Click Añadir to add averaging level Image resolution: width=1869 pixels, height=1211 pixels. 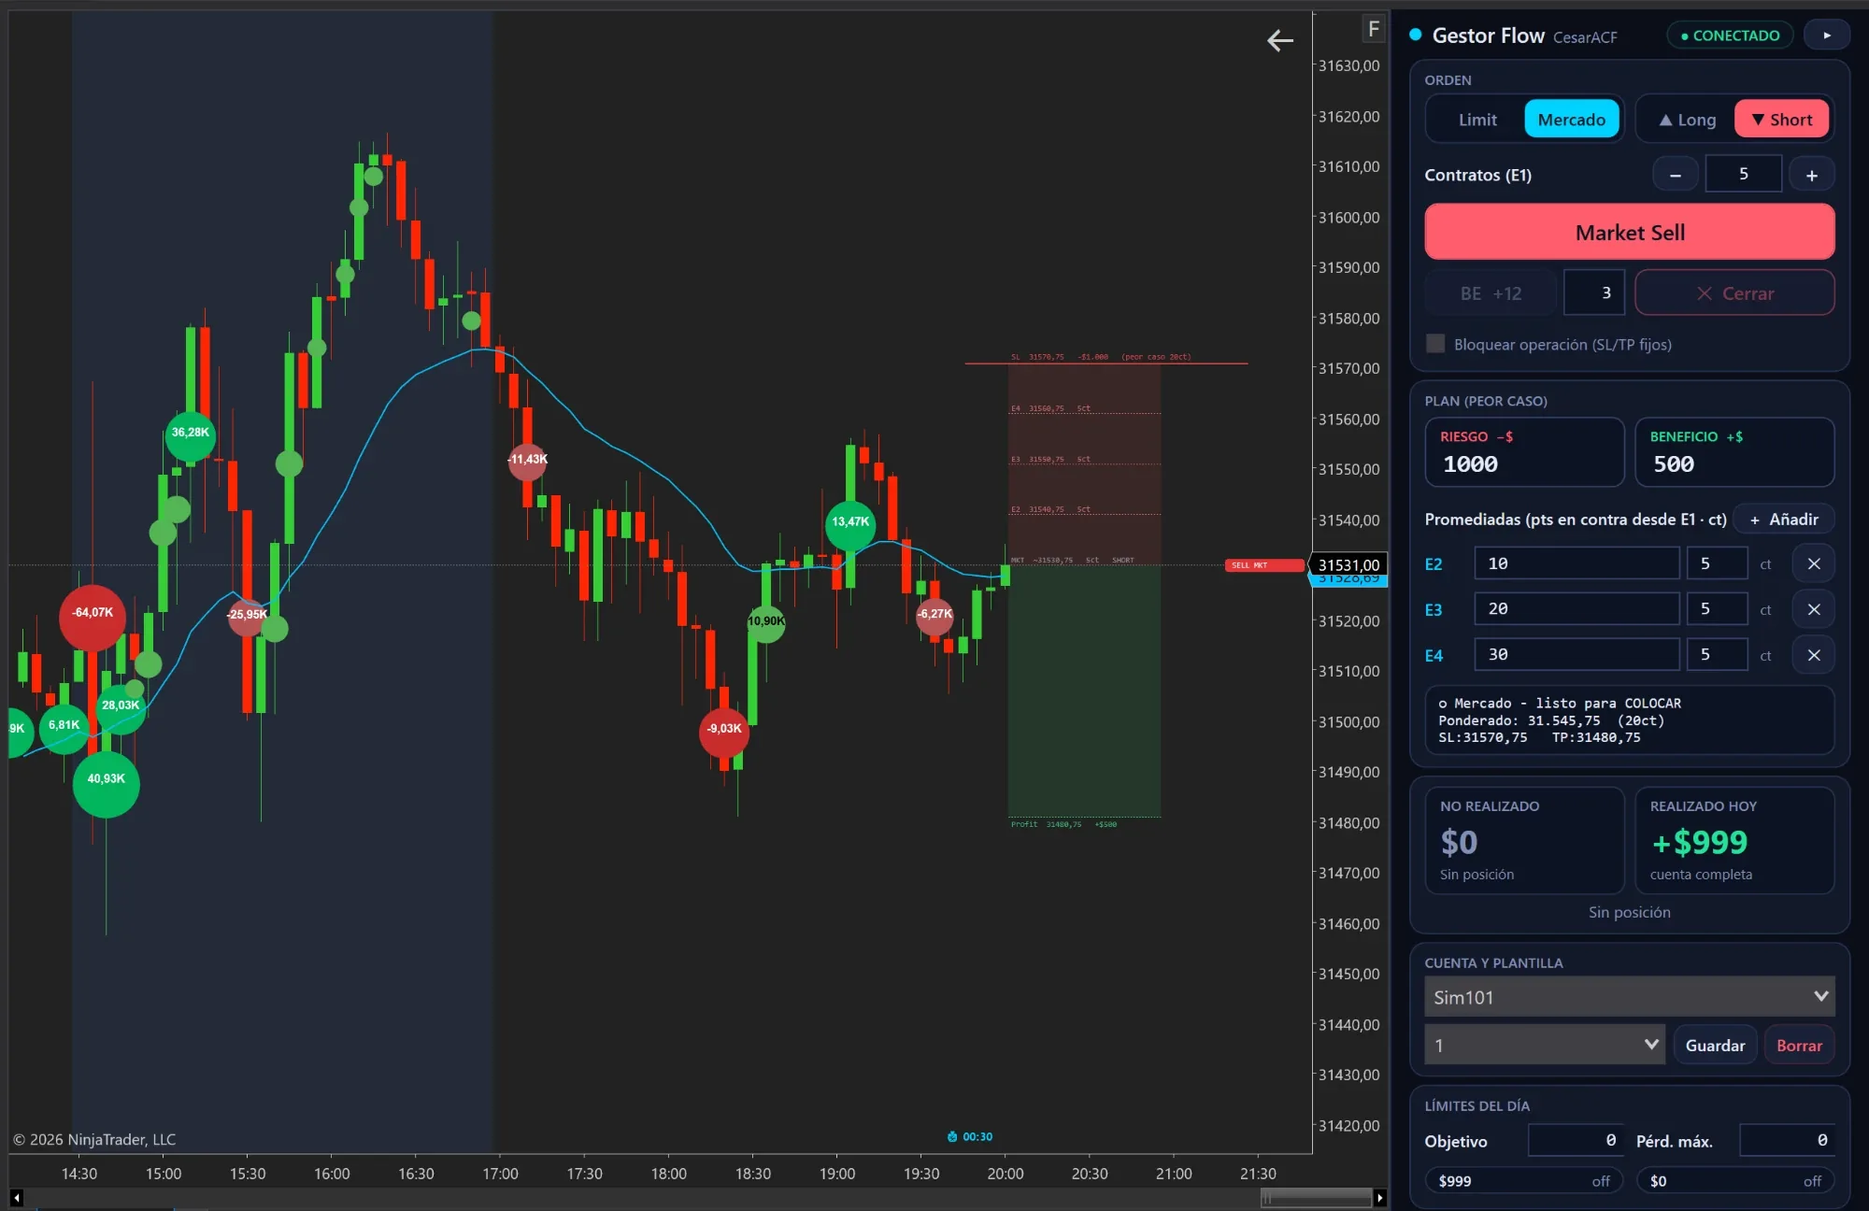[x=1784, y=520]
